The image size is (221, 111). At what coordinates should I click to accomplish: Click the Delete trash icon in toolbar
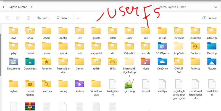coord(28,18)
